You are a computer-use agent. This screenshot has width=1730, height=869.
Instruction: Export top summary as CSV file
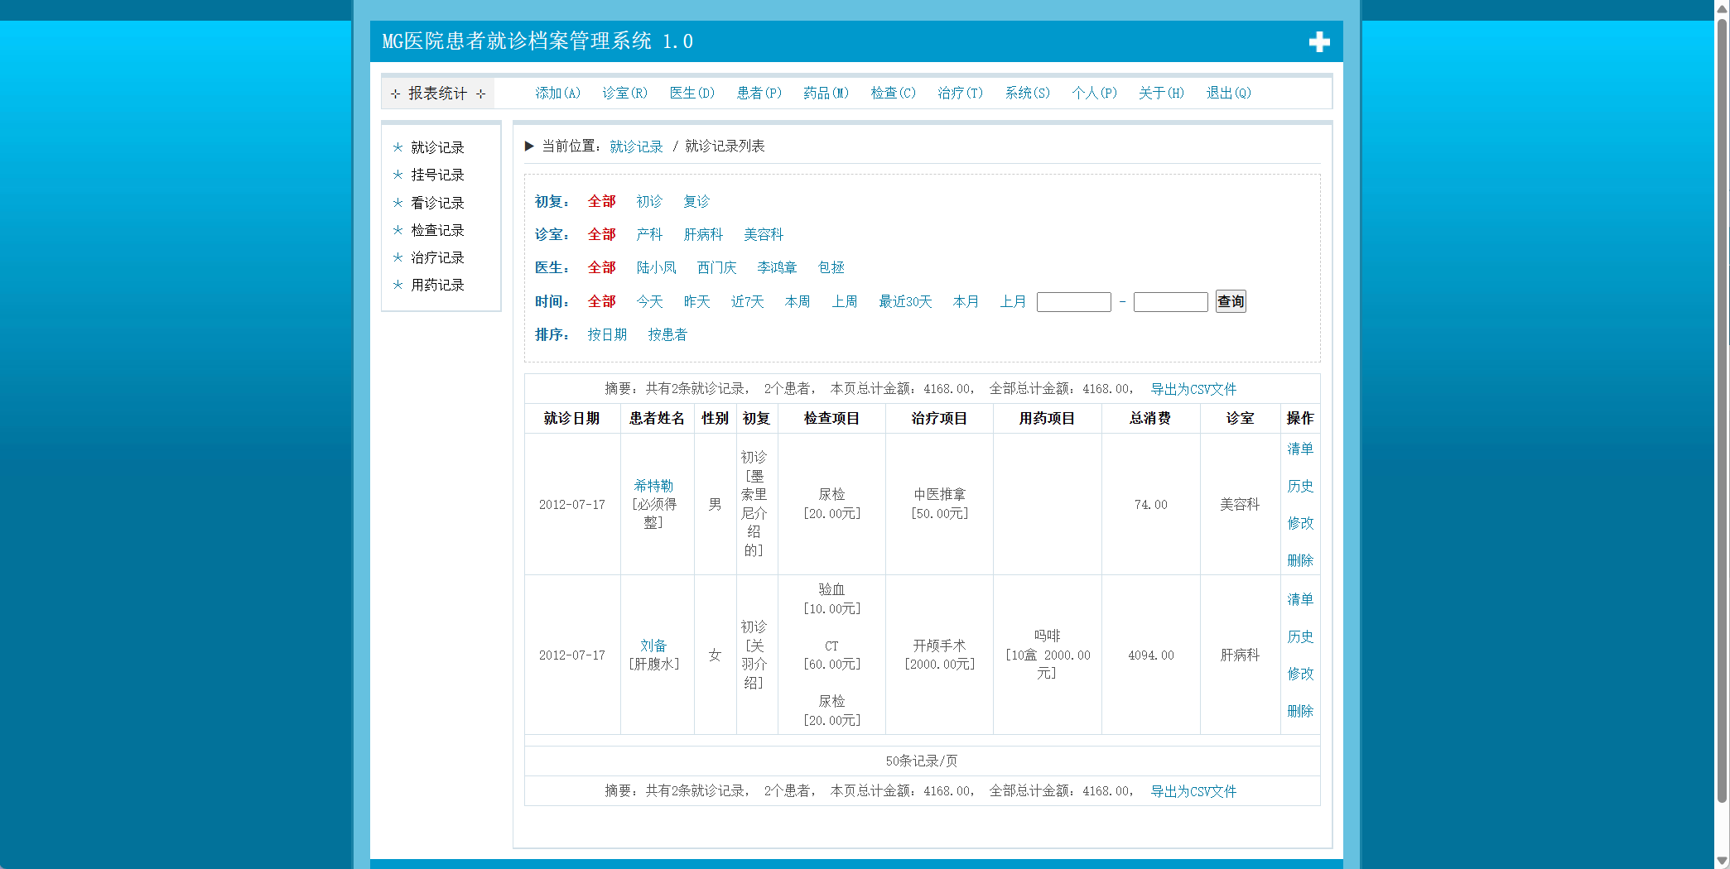click(x=1193, y=389)
